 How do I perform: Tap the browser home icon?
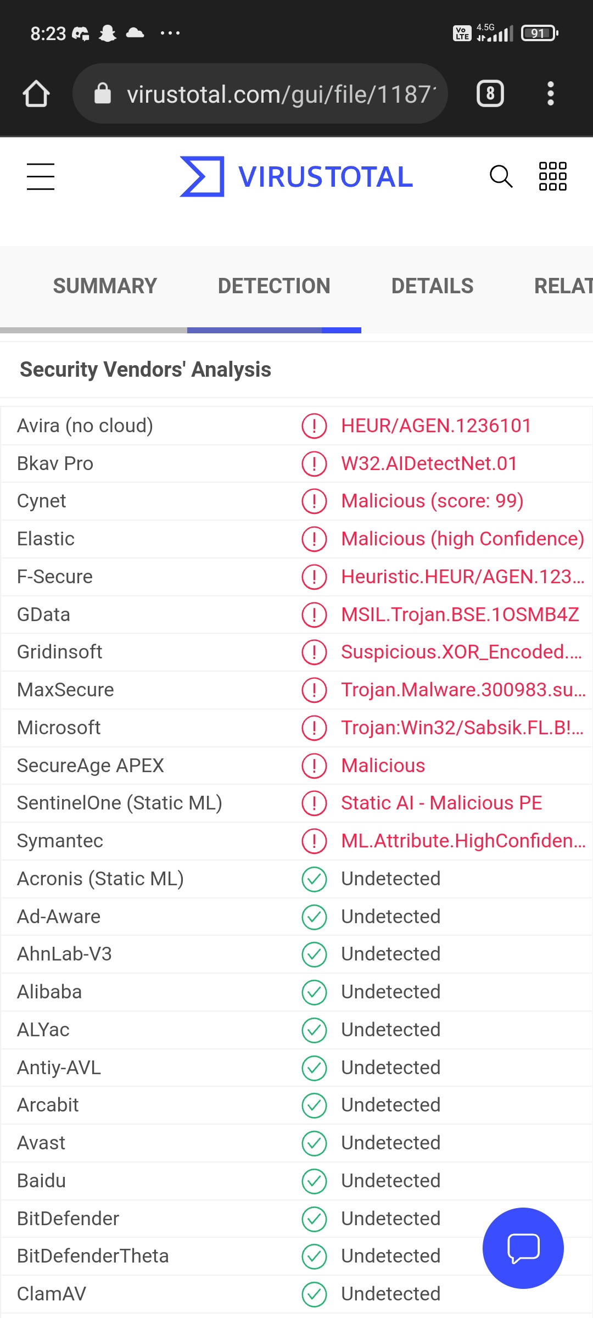point(36,93)
